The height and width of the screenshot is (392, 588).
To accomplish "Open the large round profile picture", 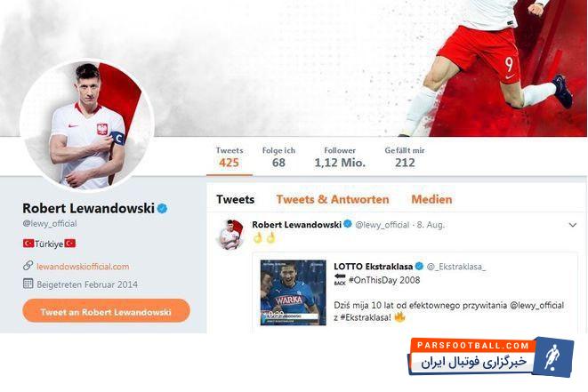I will (x=87, y=125).
